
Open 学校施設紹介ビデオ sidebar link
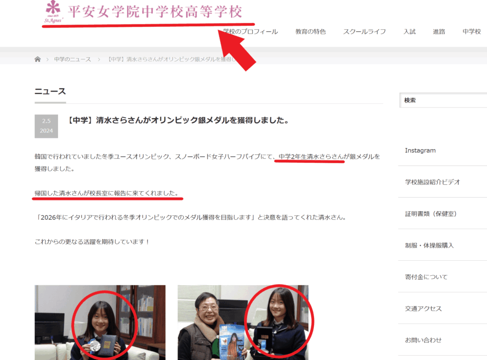pos(432,182)
